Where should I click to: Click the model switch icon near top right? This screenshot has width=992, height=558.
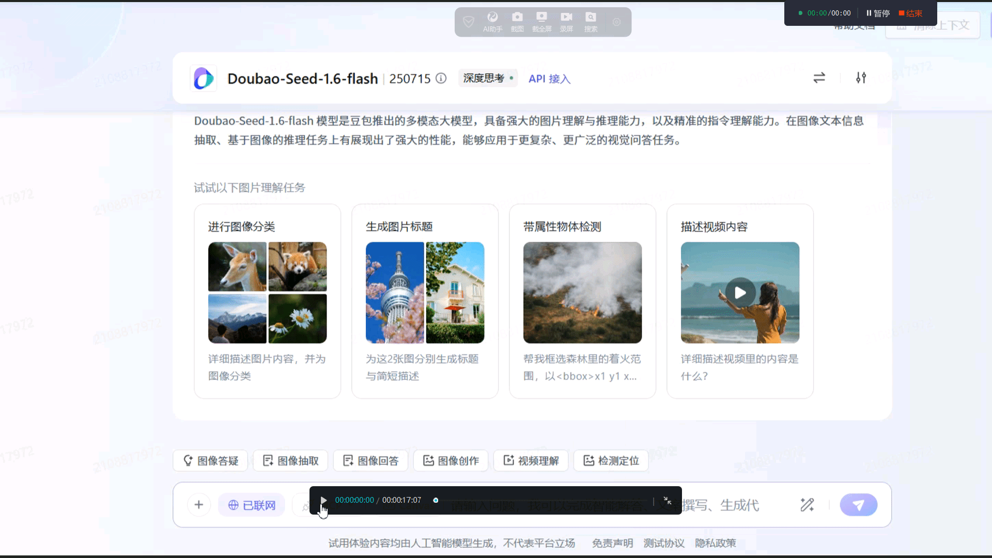pyautogui.click(x=819, y=78)
